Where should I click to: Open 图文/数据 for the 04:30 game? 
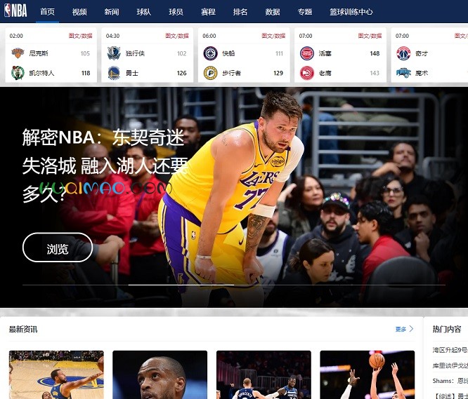[x=177, y=36]
